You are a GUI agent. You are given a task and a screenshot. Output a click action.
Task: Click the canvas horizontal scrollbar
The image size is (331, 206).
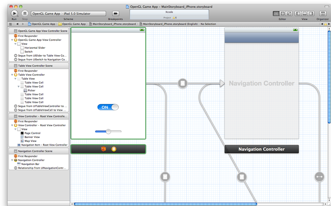click(165, 204)
